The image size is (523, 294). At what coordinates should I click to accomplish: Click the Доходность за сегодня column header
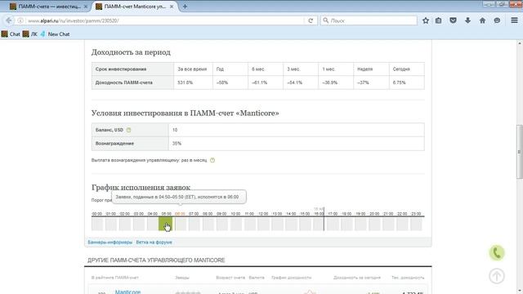tap(357, 278)
